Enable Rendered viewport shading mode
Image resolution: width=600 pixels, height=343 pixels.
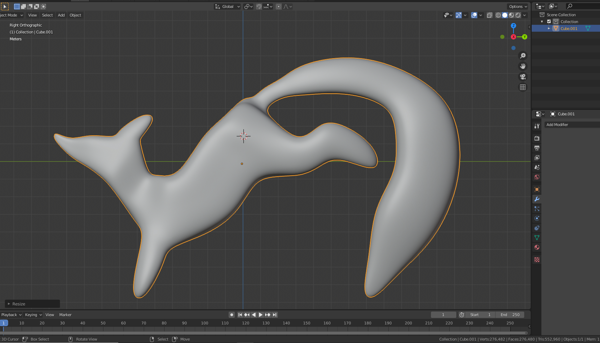pos(518,15)
